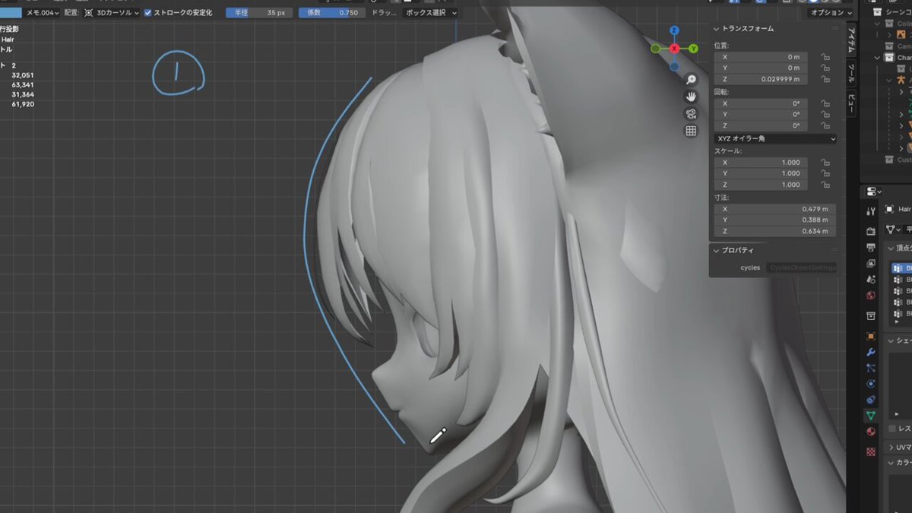
Task: Toggle lock for location Z
Action: point(825,79)
